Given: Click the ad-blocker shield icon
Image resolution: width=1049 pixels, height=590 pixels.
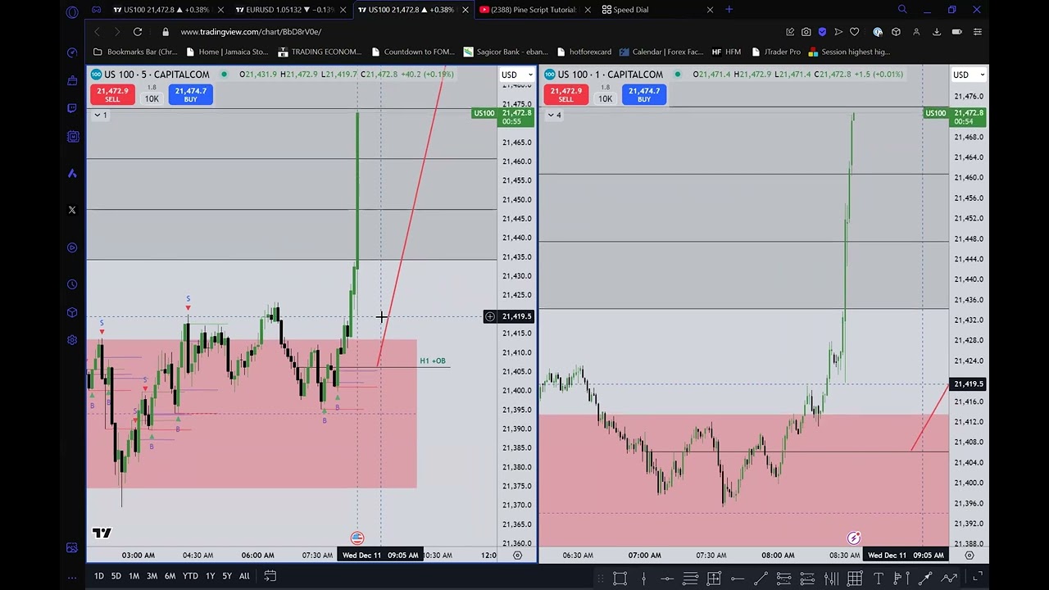Looking at the screenshot, I should 822,32.
